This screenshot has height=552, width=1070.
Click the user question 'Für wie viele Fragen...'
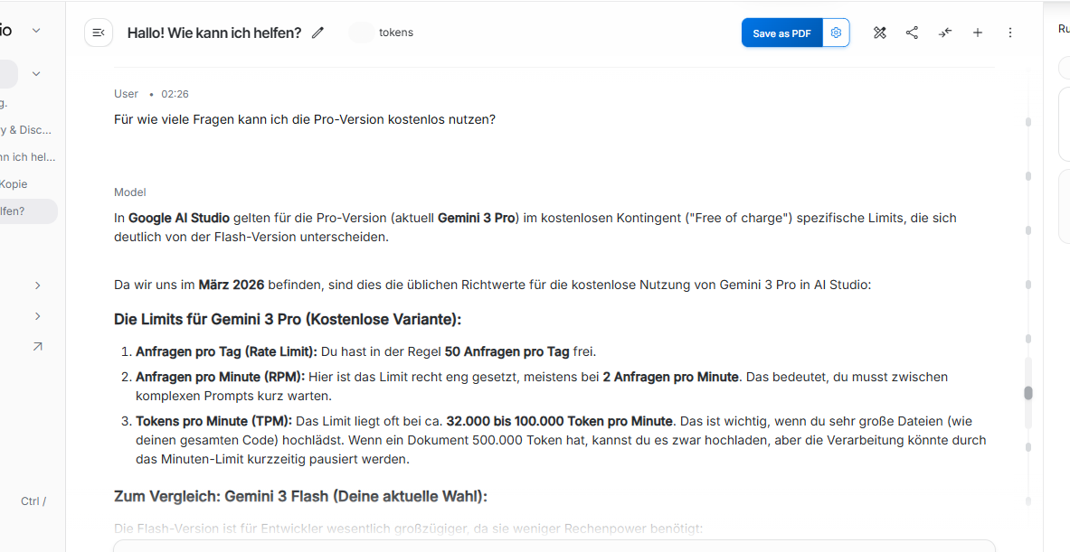tap(304, 119)
